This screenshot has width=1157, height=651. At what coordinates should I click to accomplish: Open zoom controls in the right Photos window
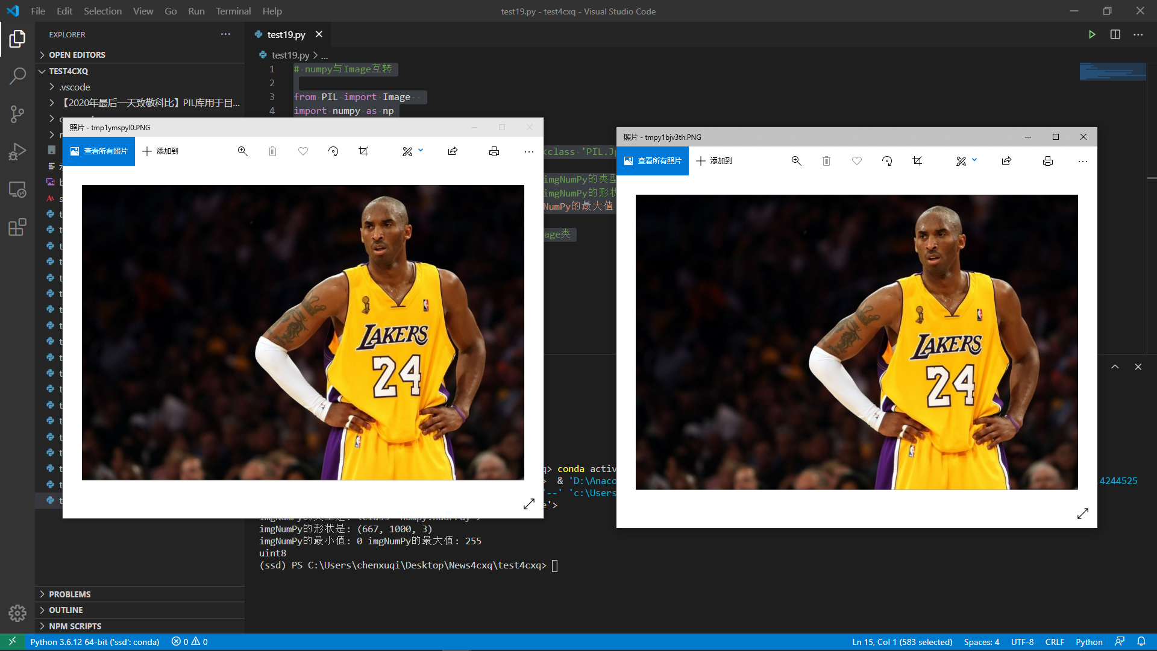796,161
